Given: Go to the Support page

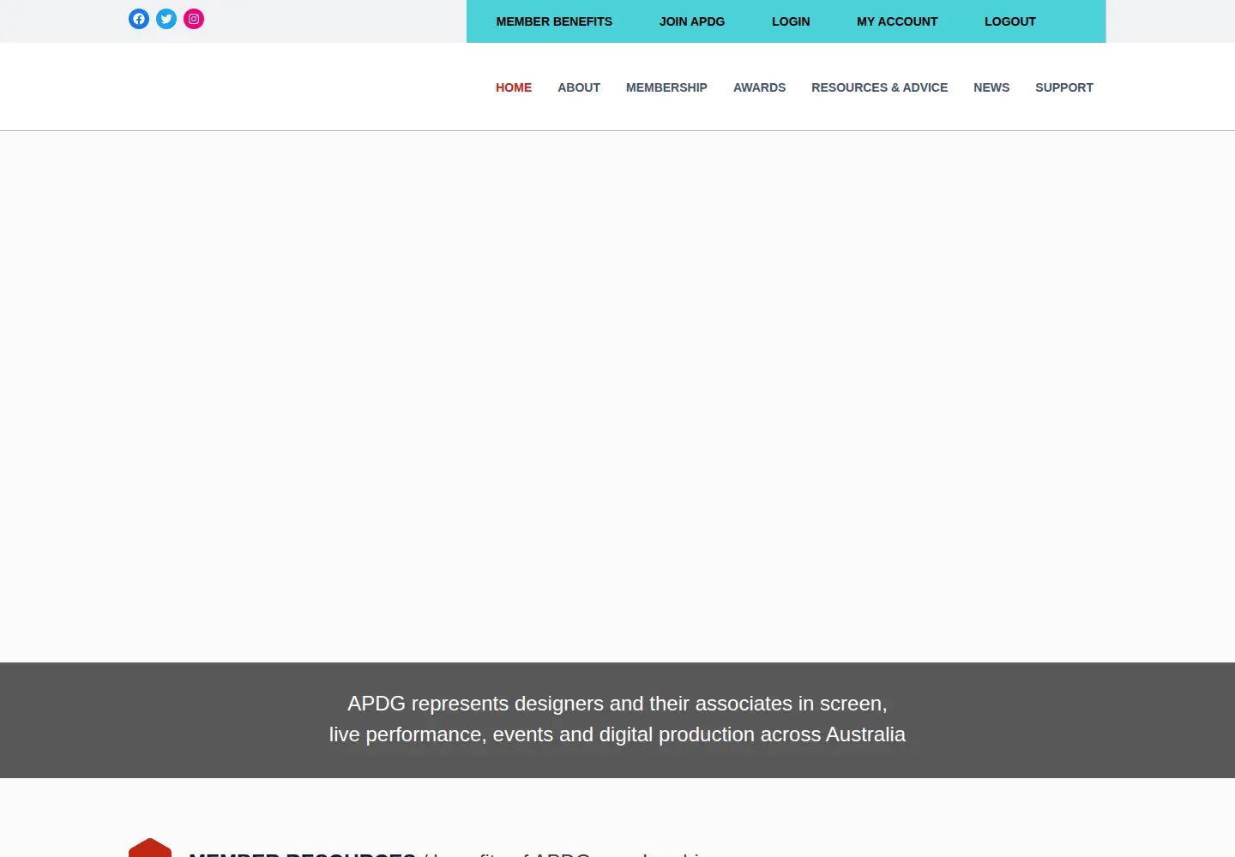Looking at the screenshot, I should click(x=1064, y=87).
